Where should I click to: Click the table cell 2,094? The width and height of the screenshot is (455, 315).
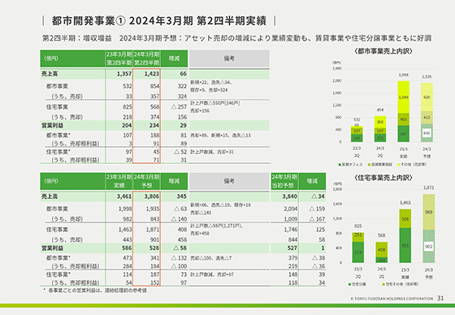pos(291,209)
